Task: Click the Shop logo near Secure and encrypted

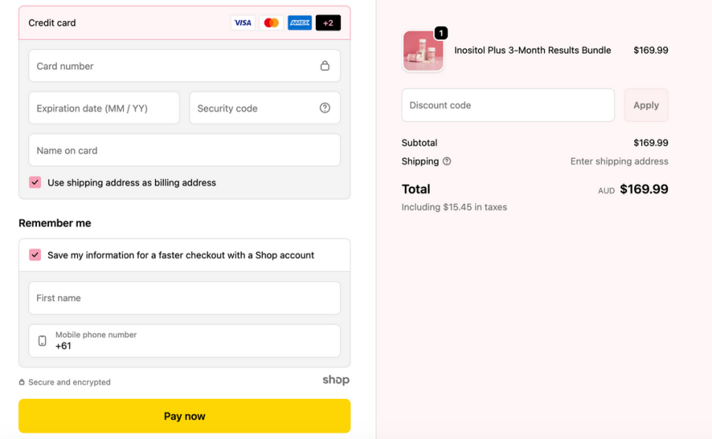Action: [336, 380]
